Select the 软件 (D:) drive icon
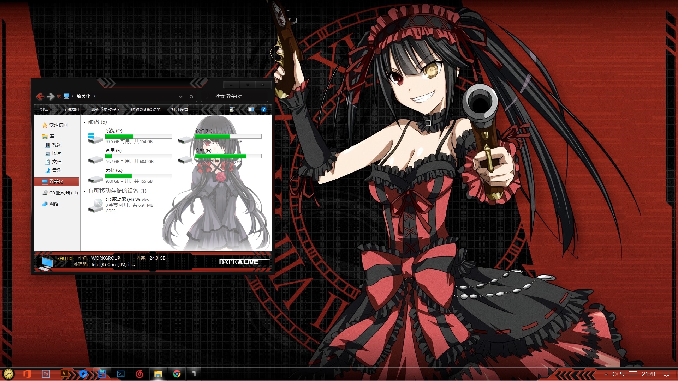The height and width of the screenshot is (381, 678). click(185, 140)
